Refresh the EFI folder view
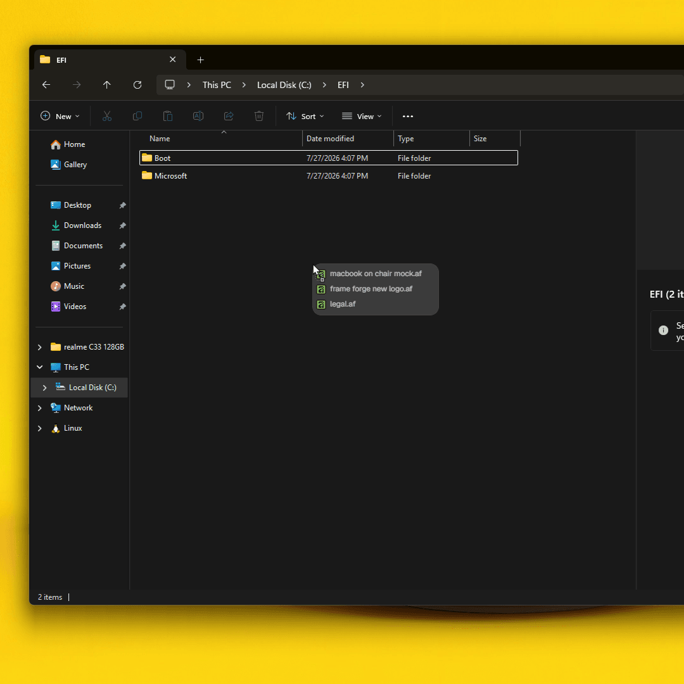The width and height of the screenshot is (684, 684). click(x=137, y=85)
